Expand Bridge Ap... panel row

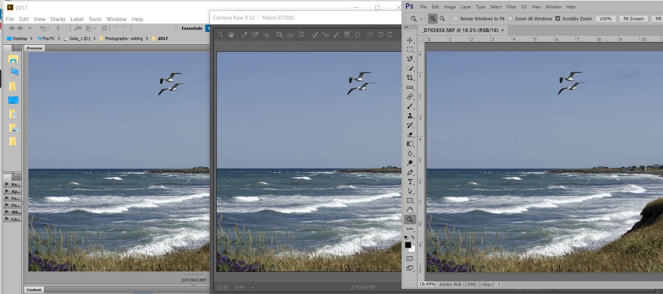coord(12,191)
